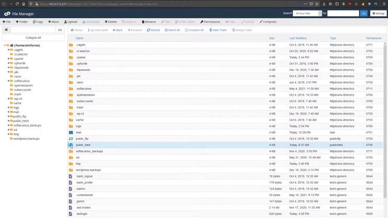
Task: Click Unselect All
Action: (194, 30)
